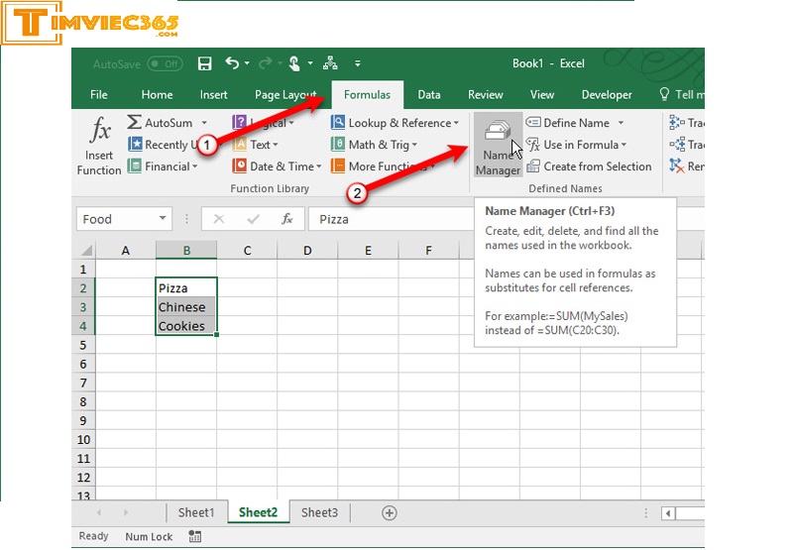This screenshot has height=550, width=794.
Task: Open the Date & Time functions dropdown
Action: pyautogui.click(x=277, y=166)
